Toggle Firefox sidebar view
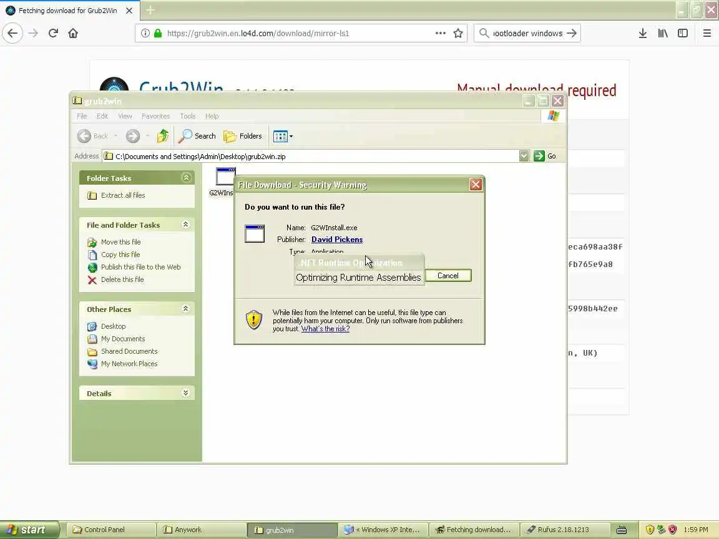 (x=683, y=33)
